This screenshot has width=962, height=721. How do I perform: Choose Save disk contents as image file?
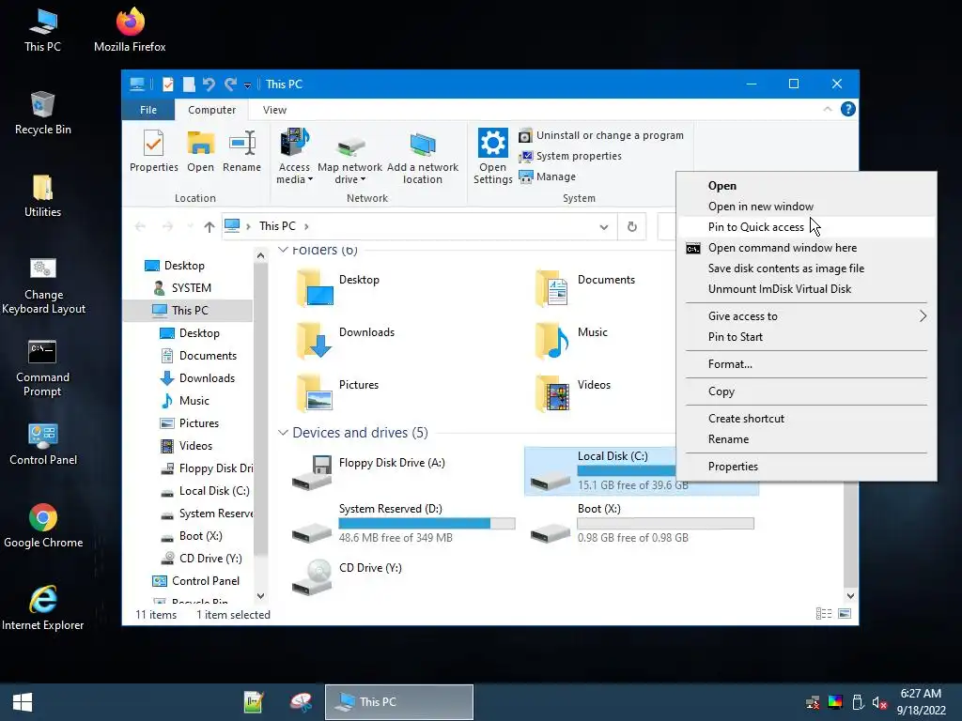click(x=806, y=268)
